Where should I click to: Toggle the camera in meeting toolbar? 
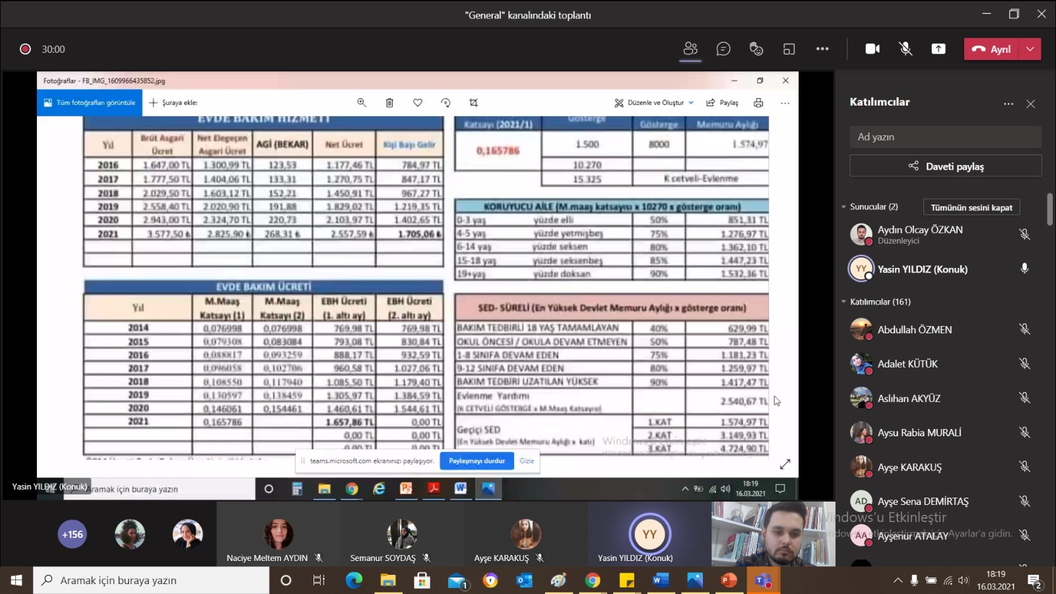click(873, 49)
